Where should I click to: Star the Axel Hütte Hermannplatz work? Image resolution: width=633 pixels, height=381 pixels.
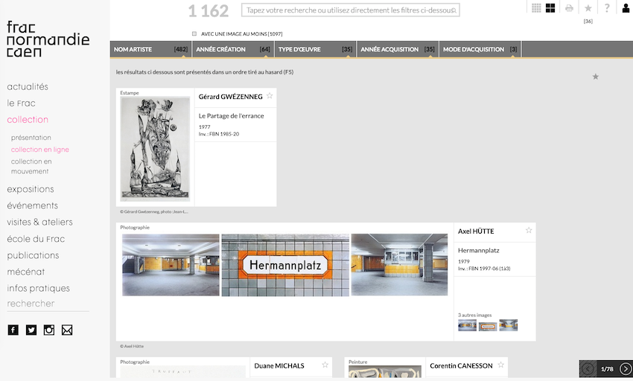[529, 231]
